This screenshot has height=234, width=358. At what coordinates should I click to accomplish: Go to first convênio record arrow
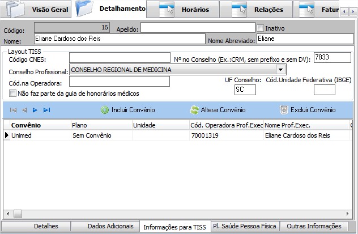(x=14, y=110)
